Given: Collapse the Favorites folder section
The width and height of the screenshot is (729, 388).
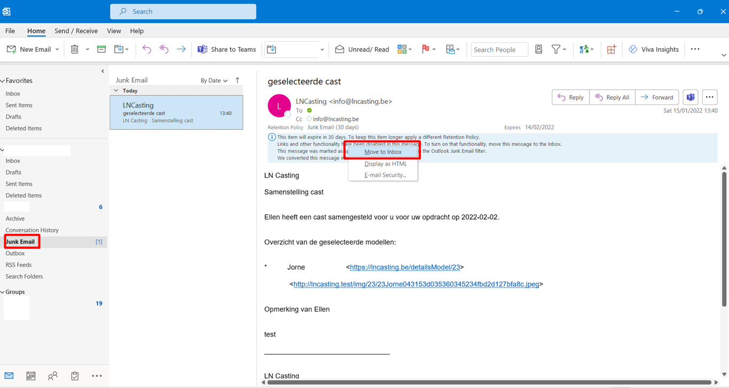Looking at the screenshot, I should coord(3,81).
